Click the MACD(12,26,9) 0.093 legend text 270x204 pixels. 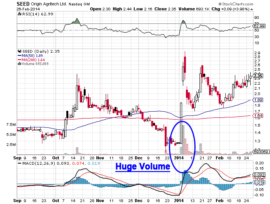click(x=46, y=163)
